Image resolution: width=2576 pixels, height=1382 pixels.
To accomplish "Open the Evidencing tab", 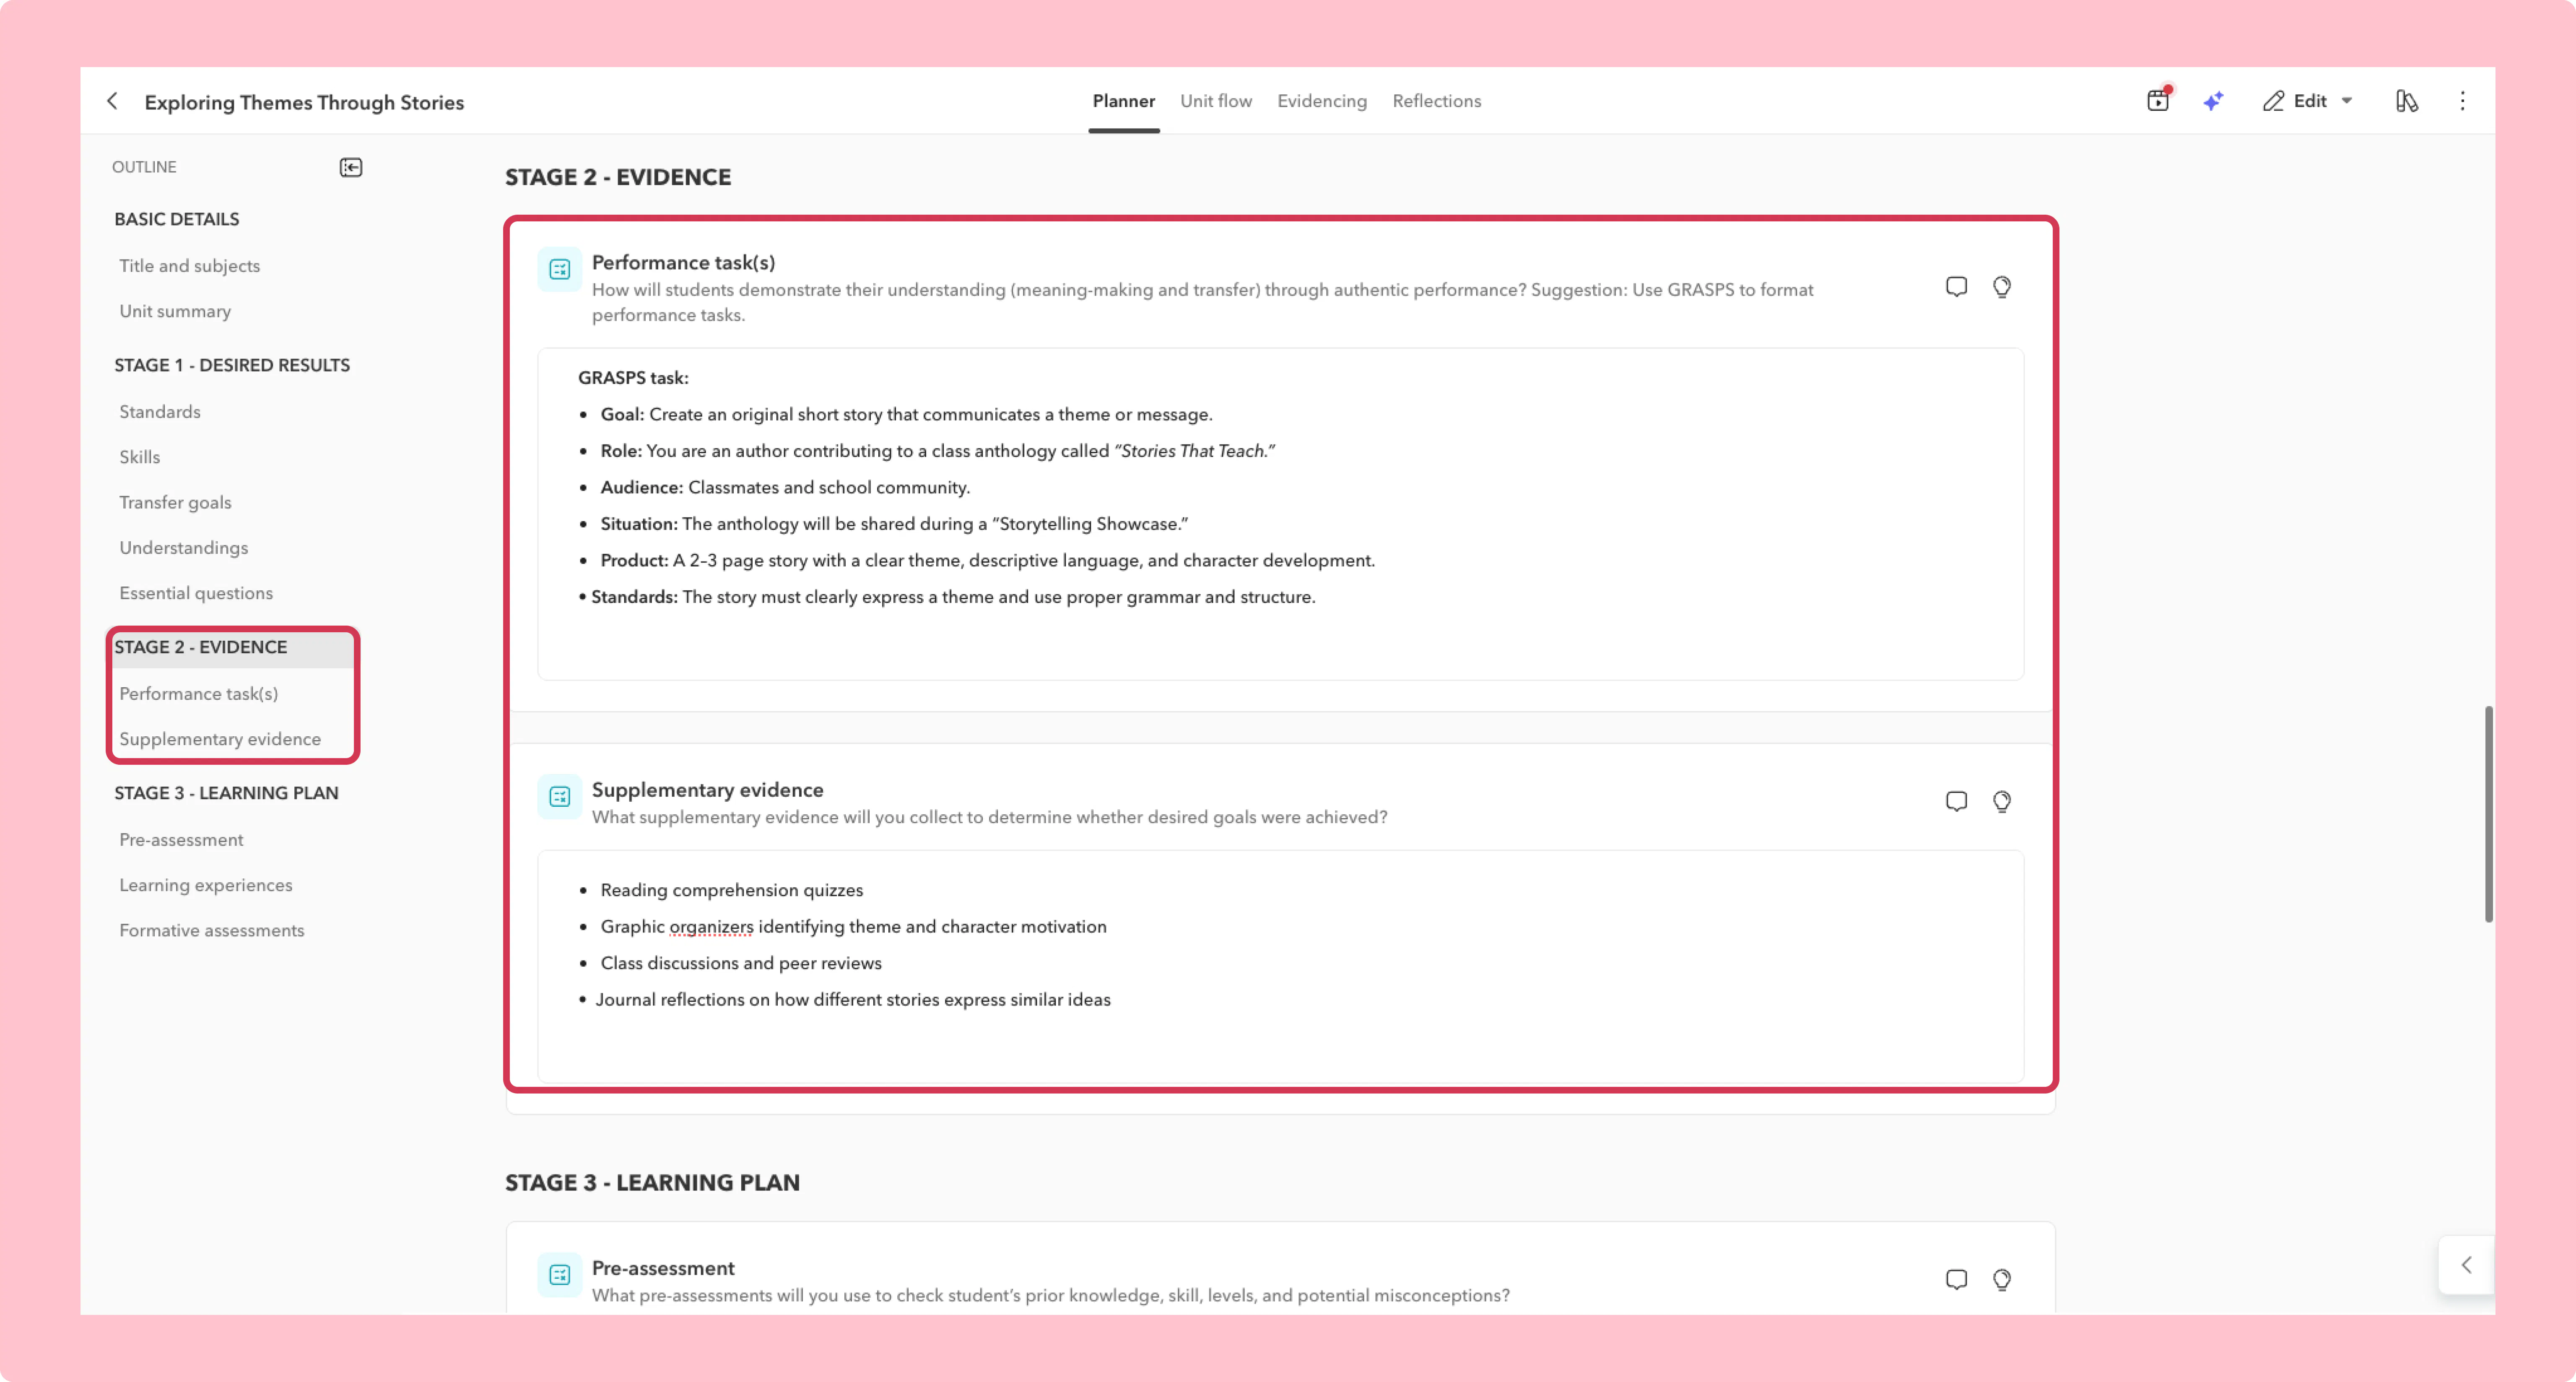I will pos(1321,101).
